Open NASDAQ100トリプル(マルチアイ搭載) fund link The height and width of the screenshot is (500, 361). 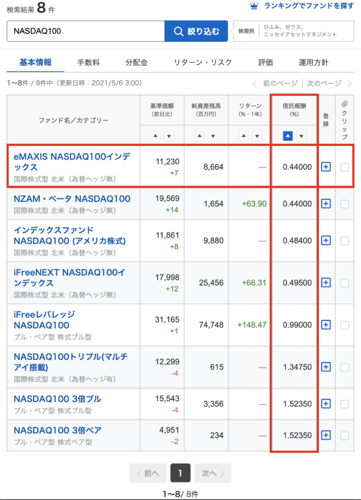[x=71, y=362]
